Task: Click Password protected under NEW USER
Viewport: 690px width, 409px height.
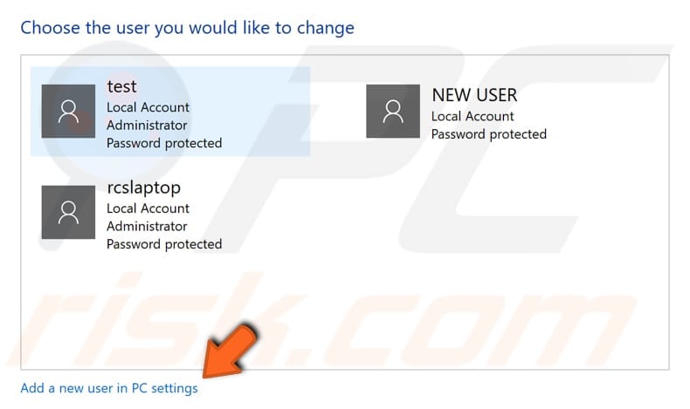Action: [489, 134]
